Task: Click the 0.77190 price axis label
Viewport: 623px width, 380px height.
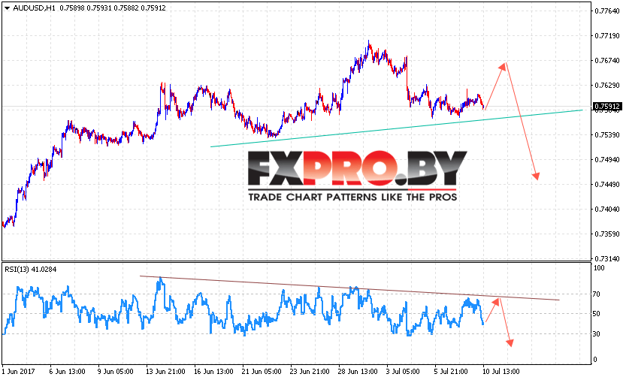Action: point(607,36)
